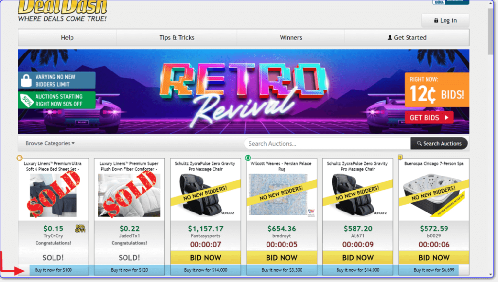Expand the Browse Categories dropdown
The height and width of the screenshot is (282, 498).
click(50, 143)
